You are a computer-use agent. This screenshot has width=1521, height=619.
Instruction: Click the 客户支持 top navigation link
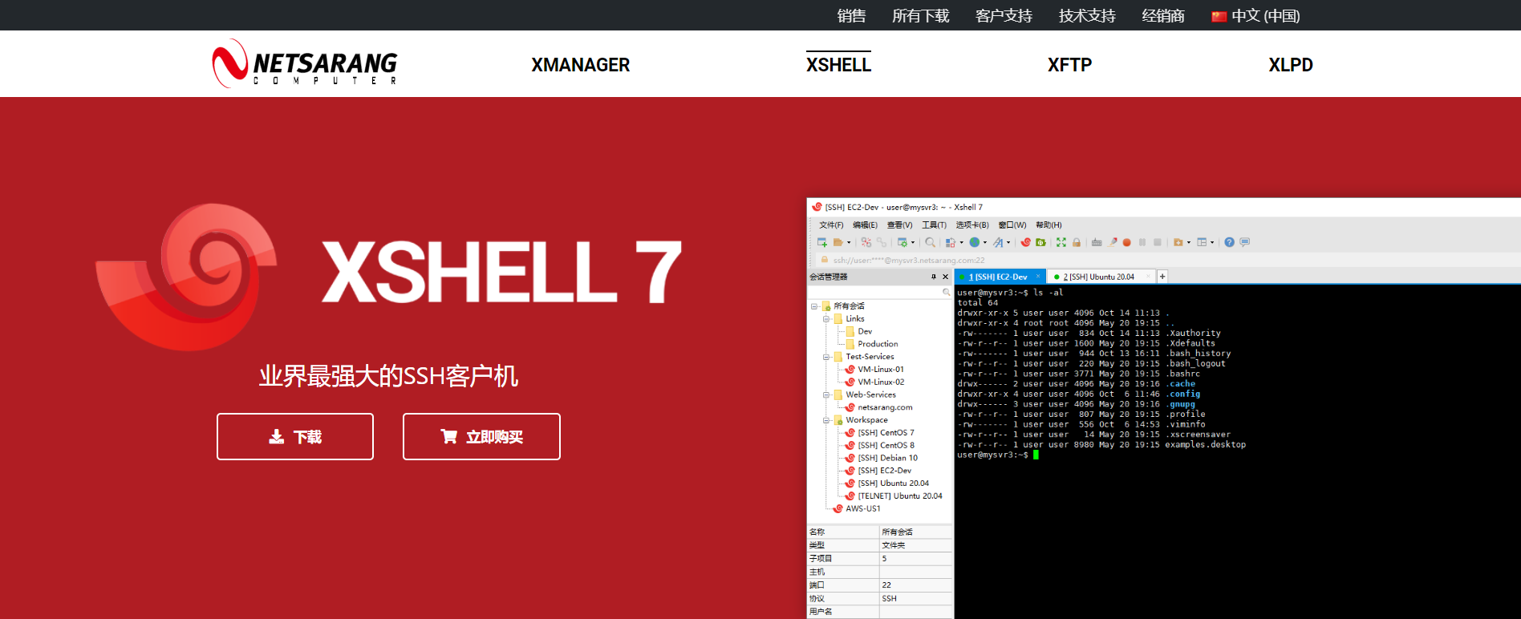tap(1004, 16)
